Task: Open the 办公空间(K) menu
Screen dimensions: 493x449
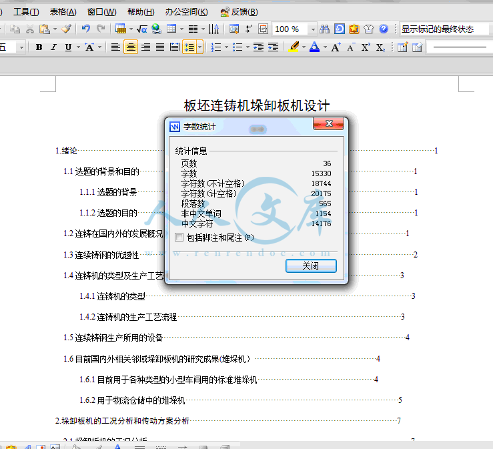Action: point(186,12)
